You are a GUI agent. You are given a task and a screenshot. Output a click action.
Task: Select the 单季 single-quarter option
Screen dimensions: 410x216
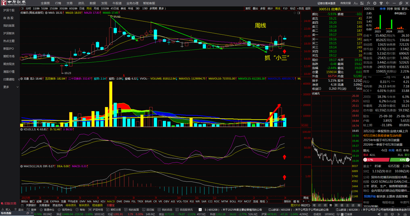click(x=383, y=9)
